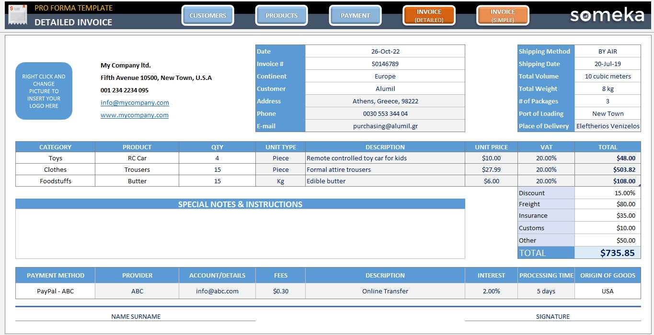Click description Remote controlled toy car for kids

pos(385,158)
